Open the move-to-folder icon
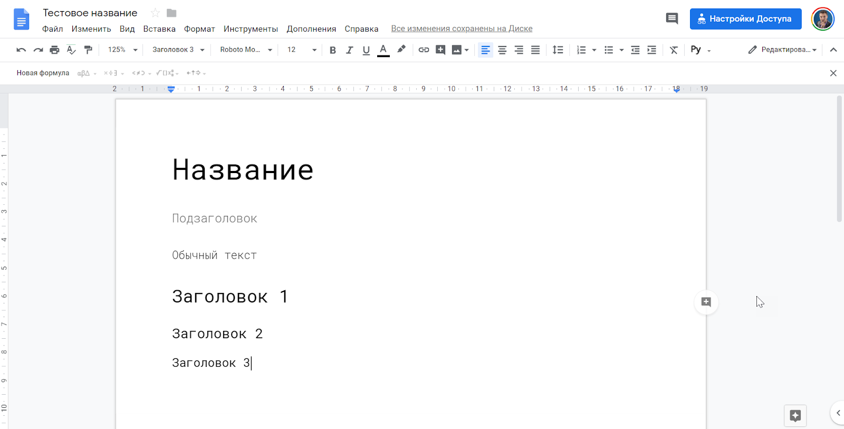The image size is (844, 429). pos(171,13)
